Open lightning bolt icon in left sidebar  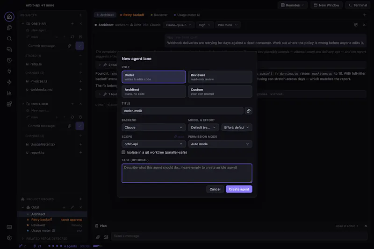point(9,82)
